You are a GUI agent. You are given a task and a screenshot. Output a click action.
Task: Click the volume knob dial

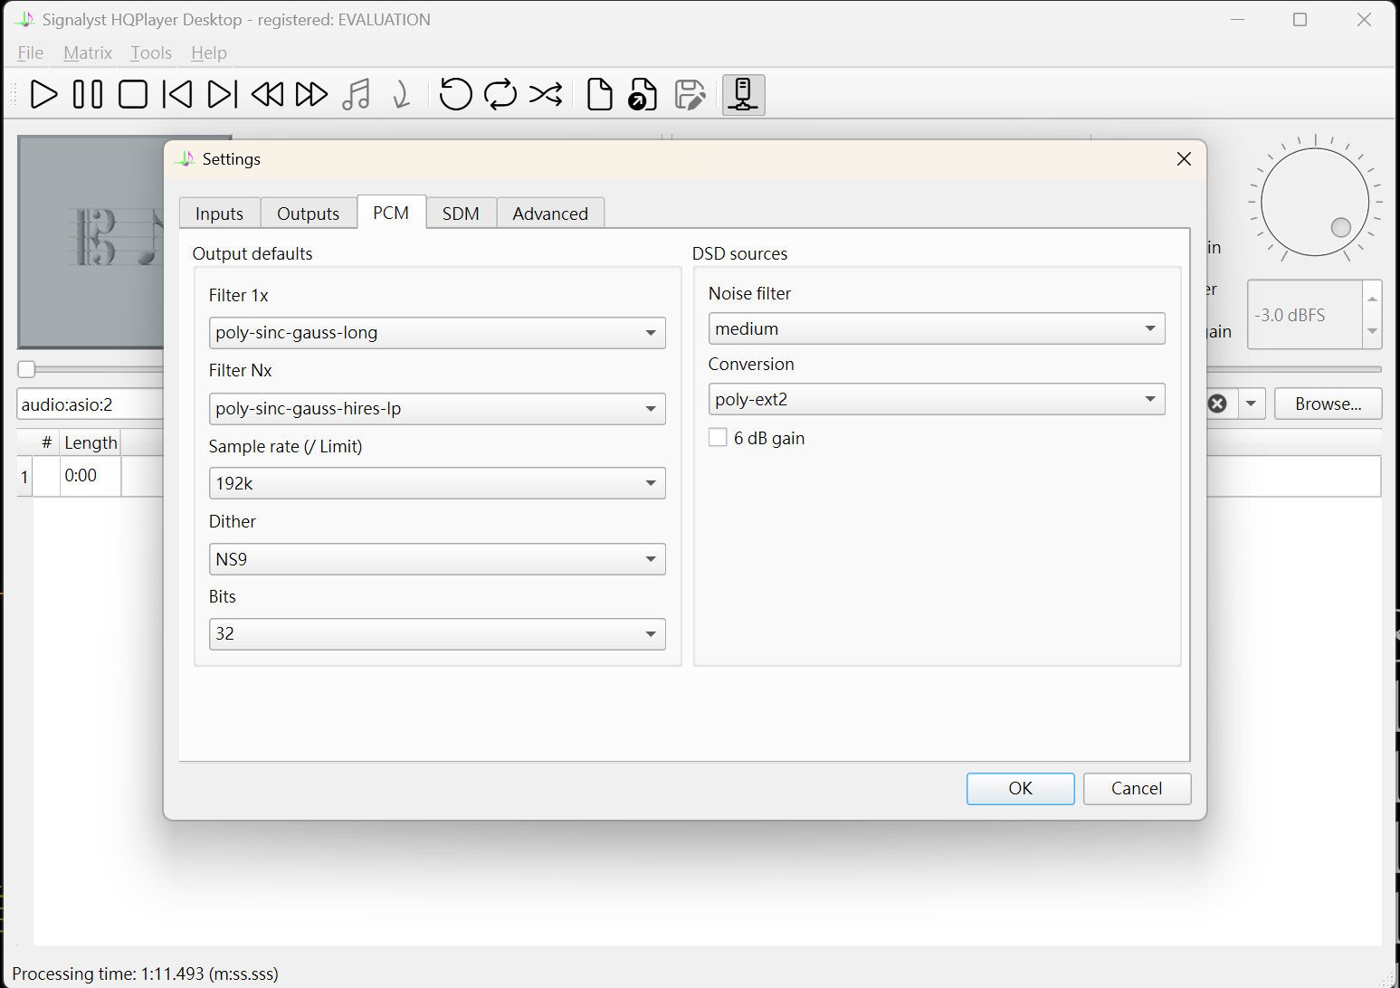tap(1315, 202)
